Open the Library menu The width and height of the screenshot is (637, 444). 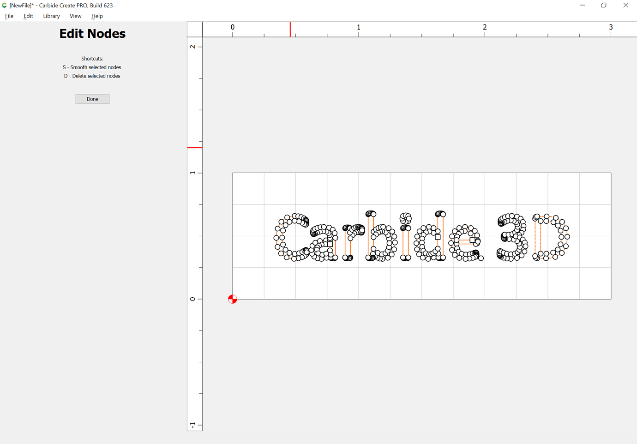tap(51, 16)
